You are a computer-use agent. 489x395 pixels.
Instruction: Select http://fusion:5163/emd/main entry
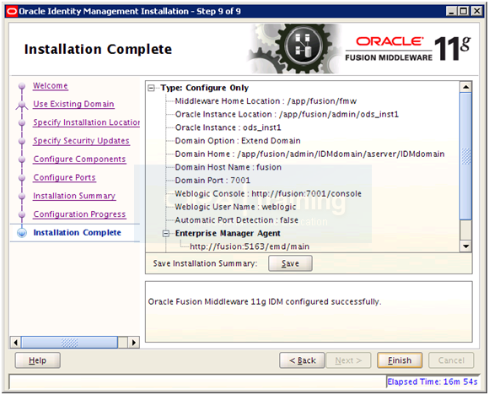click(250, 246)
